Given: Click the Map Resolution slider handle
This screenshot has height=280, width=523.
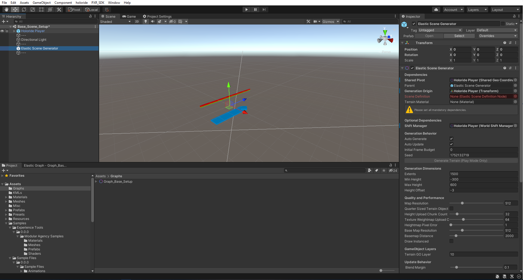Looking at the screenshot, I should (462, 203).
